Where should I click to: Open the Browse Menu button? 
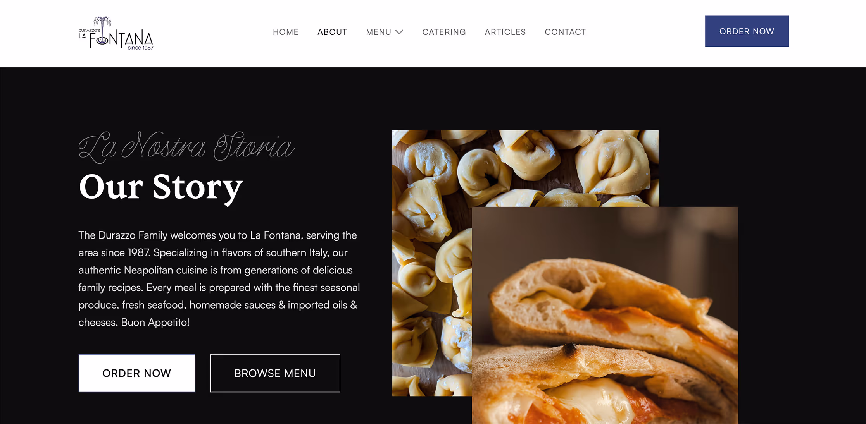click(x=275, y=373)
